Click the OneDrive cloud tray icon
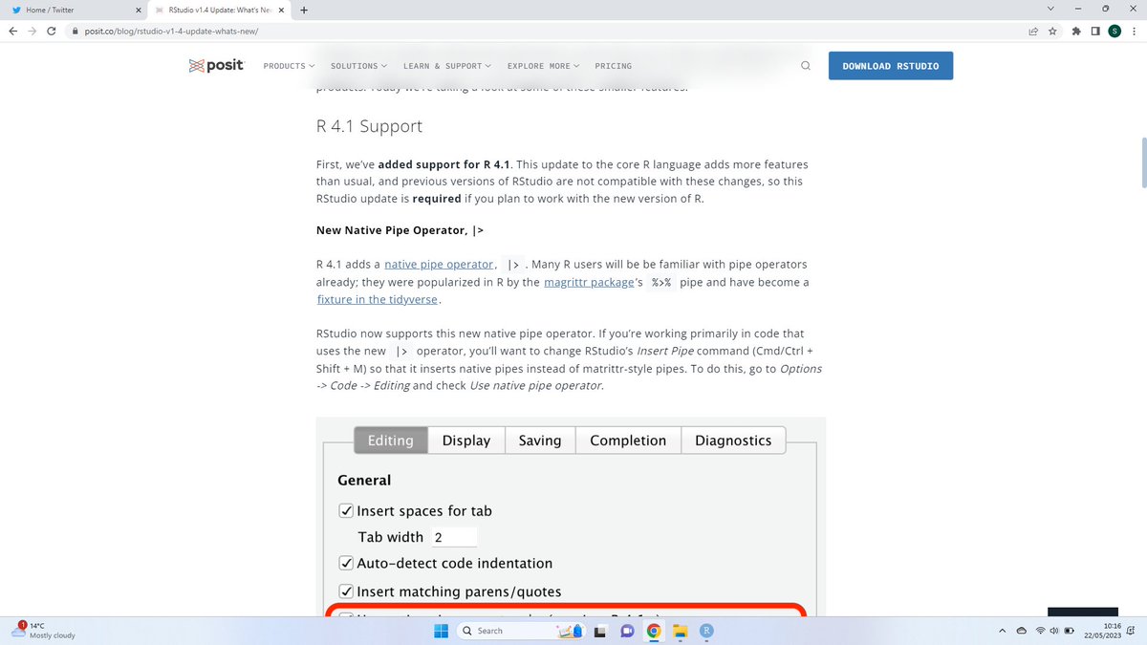This screenshot has height=645, width=1147. pyautogui.click(x=1022, y=631)
